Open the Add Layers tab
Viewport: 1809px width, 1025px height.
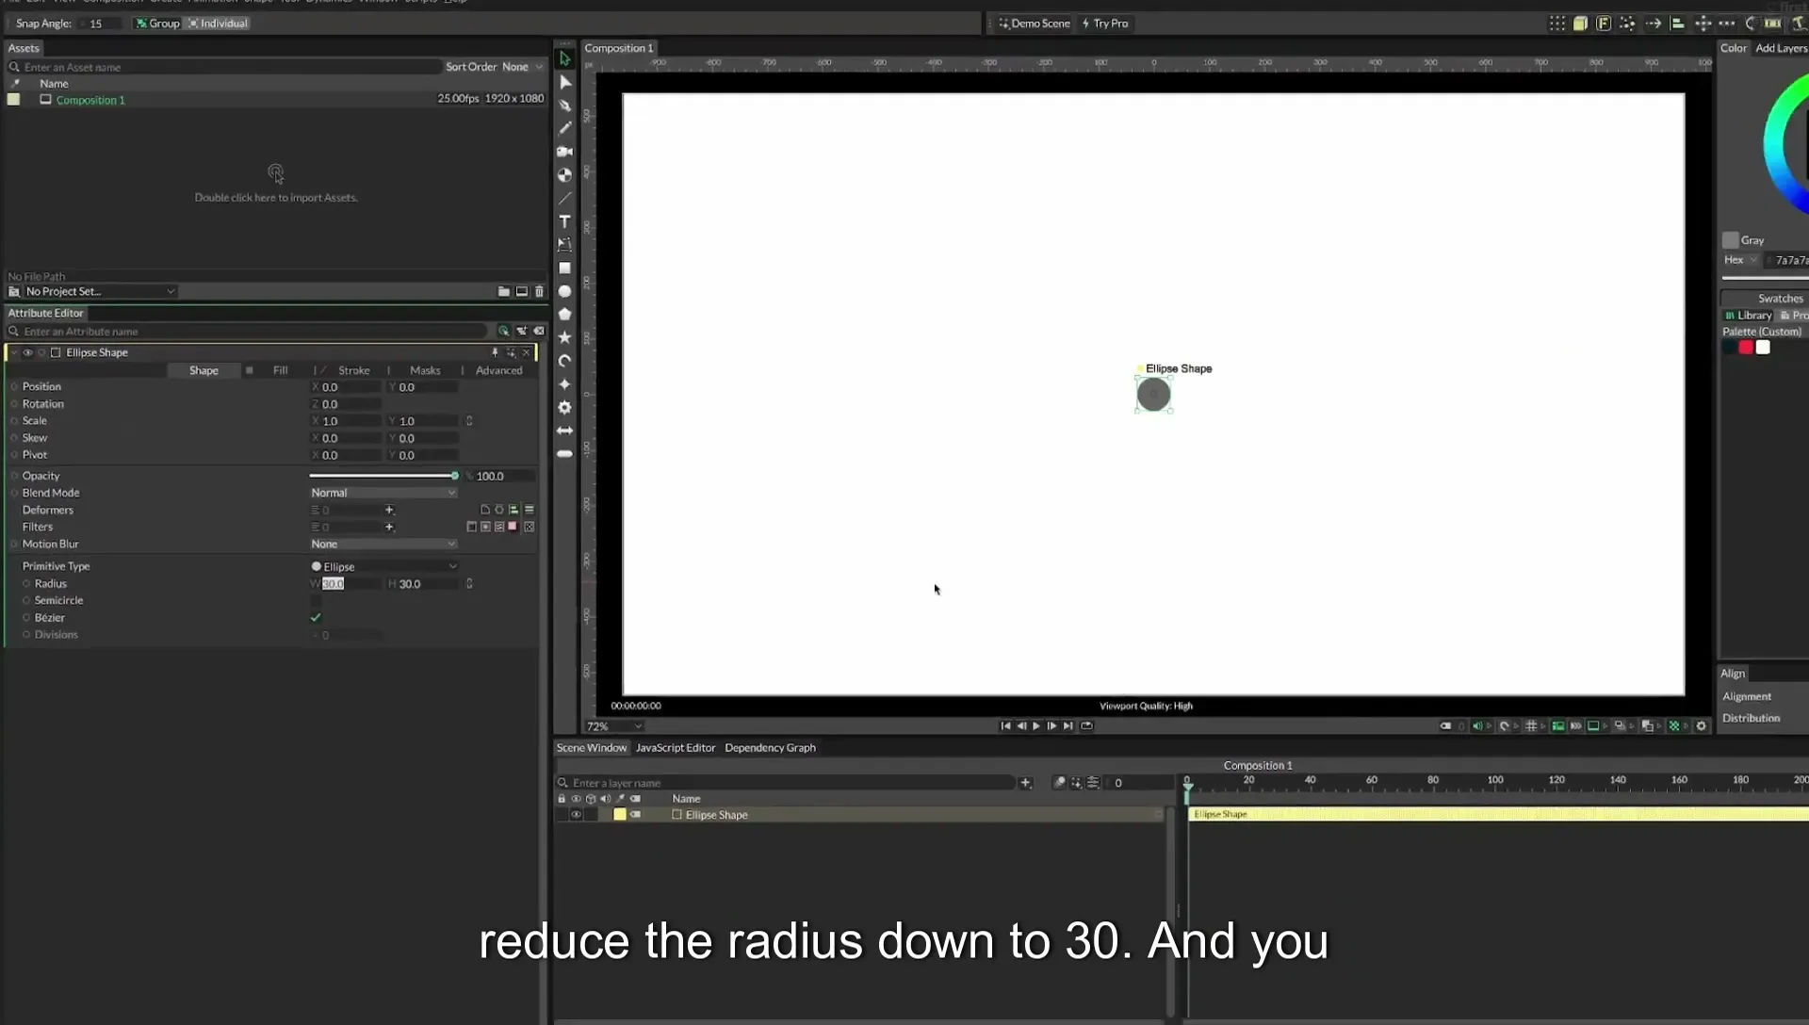pyautogui.click(x=1781, y=48)
